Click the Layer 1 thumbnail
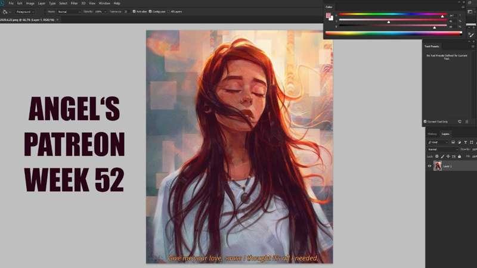477x268 pixels. (438, 166)
